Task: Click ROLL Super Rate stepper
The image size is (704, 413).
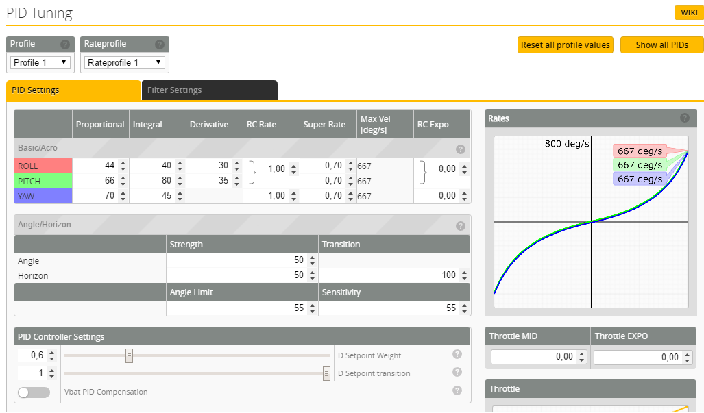Action: pos(351,166)
